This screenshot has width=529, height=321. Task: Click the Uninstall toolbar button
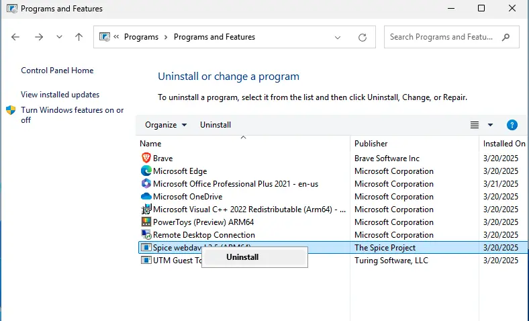pos(215,125)
